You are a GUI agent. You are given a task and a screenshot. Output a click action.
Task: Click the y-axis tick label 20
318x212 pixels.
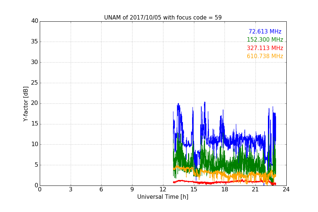pyautogui.click(x=35, y=103)
